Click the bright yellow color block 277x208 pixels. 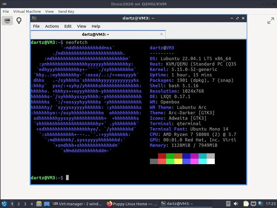(x=178, y=161)
